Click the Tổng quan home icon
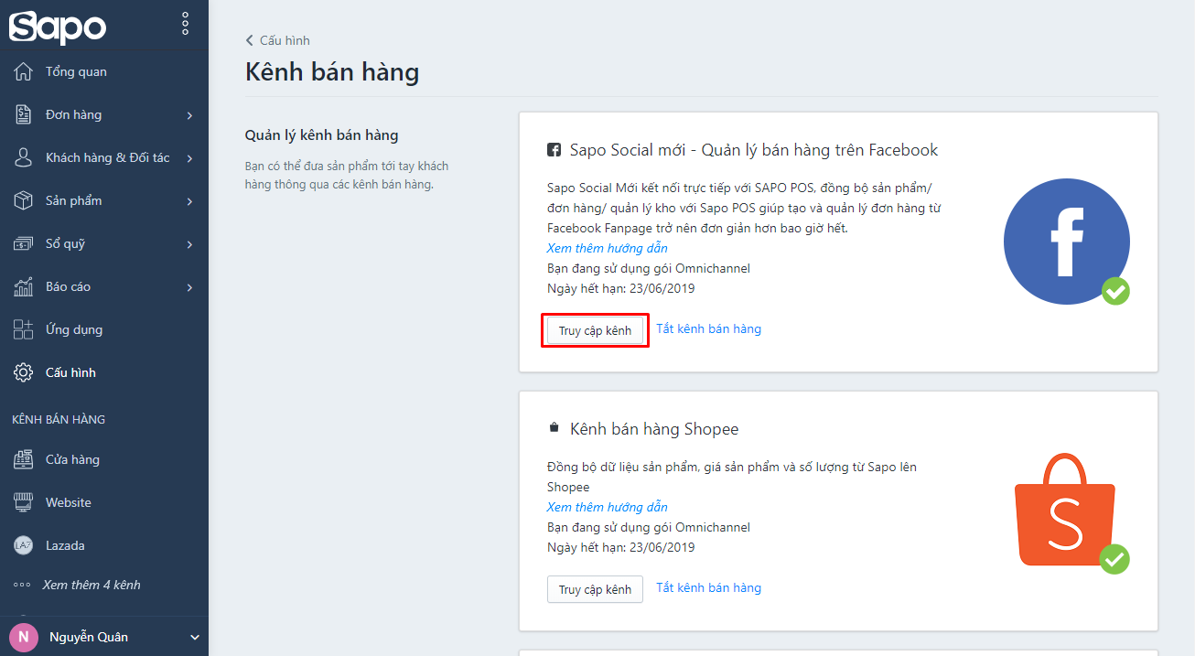The image size is (1195, 656). tap(24, 71)
